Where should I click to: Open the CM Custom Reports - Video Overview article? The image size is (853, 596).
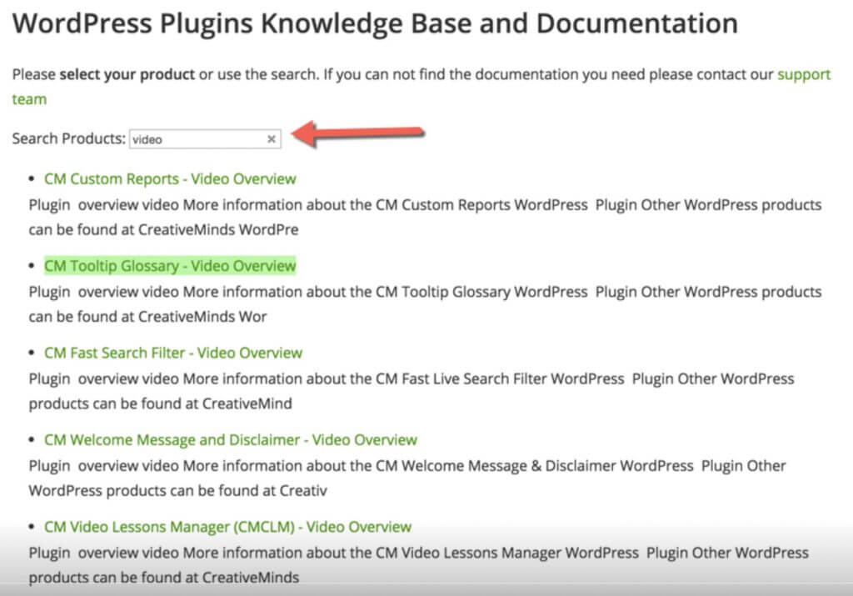pyautogui.click(x=168, y=178)
